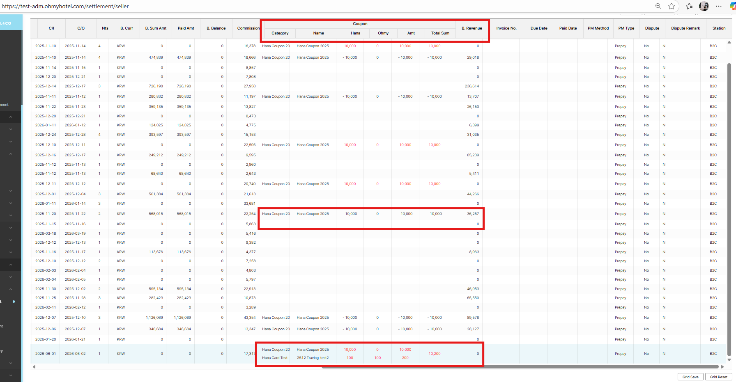Image resolution: width=736 pixels, height=382 pixels.
Task: Click the Grid Reset button
Action: pos(718,377)
